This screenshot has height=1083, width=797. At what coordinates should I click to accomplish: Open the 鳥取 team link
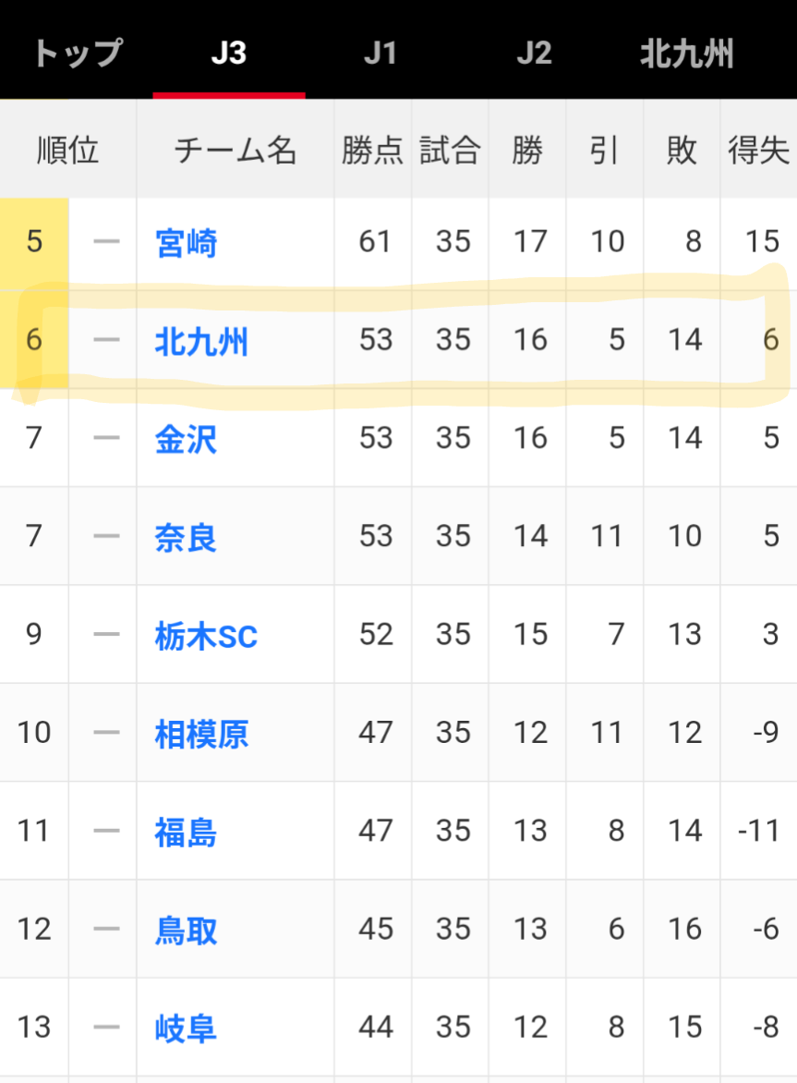[x=186, y=930]
